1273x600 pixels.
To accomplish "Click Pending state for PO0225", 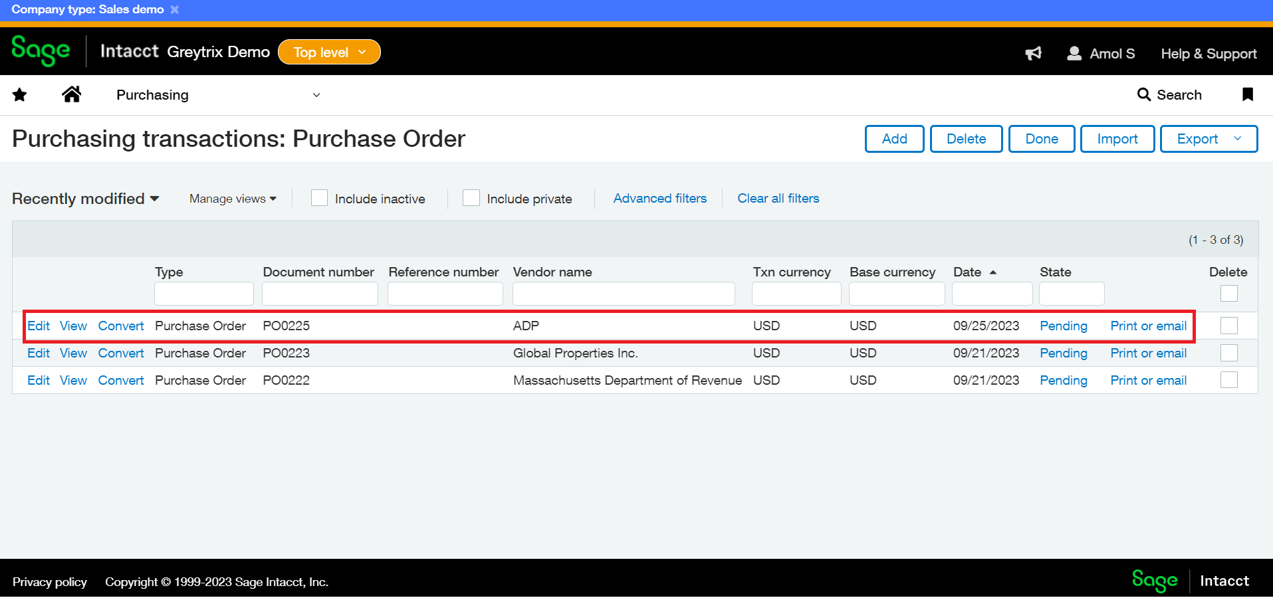I will point(1064,326).
